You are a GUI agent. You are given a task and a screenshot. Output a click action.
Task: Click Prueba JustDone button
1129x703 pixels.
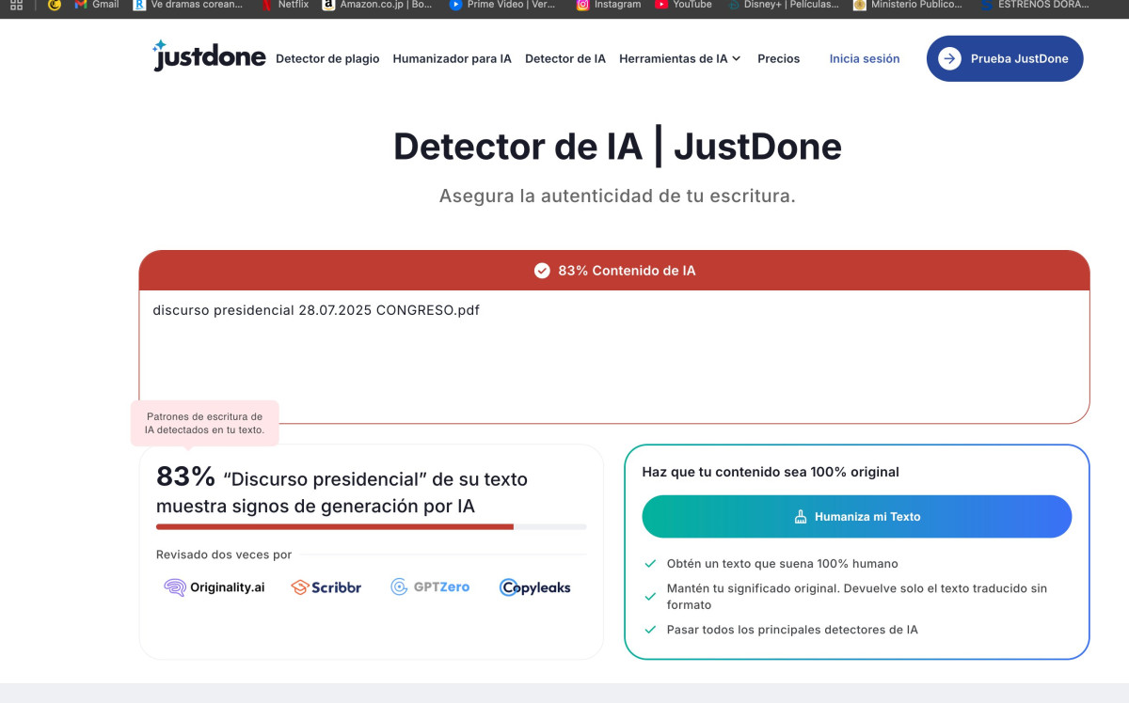click(1005, 58)
